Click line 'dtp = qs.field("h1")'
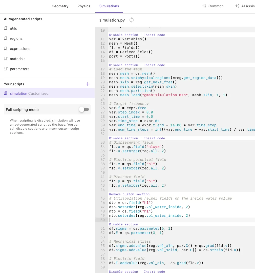The width and height of the screenshot is (255, 273). (x=131, y=203)
